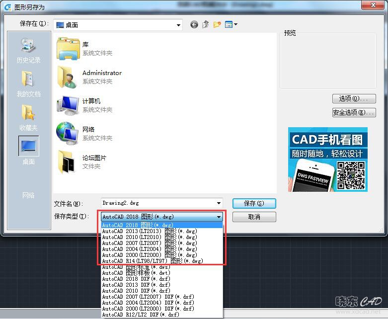Viewport: 388px width, 319px height.
Task: Collapse the 保存类型 file type dropdown
Action: click(219, 217)
